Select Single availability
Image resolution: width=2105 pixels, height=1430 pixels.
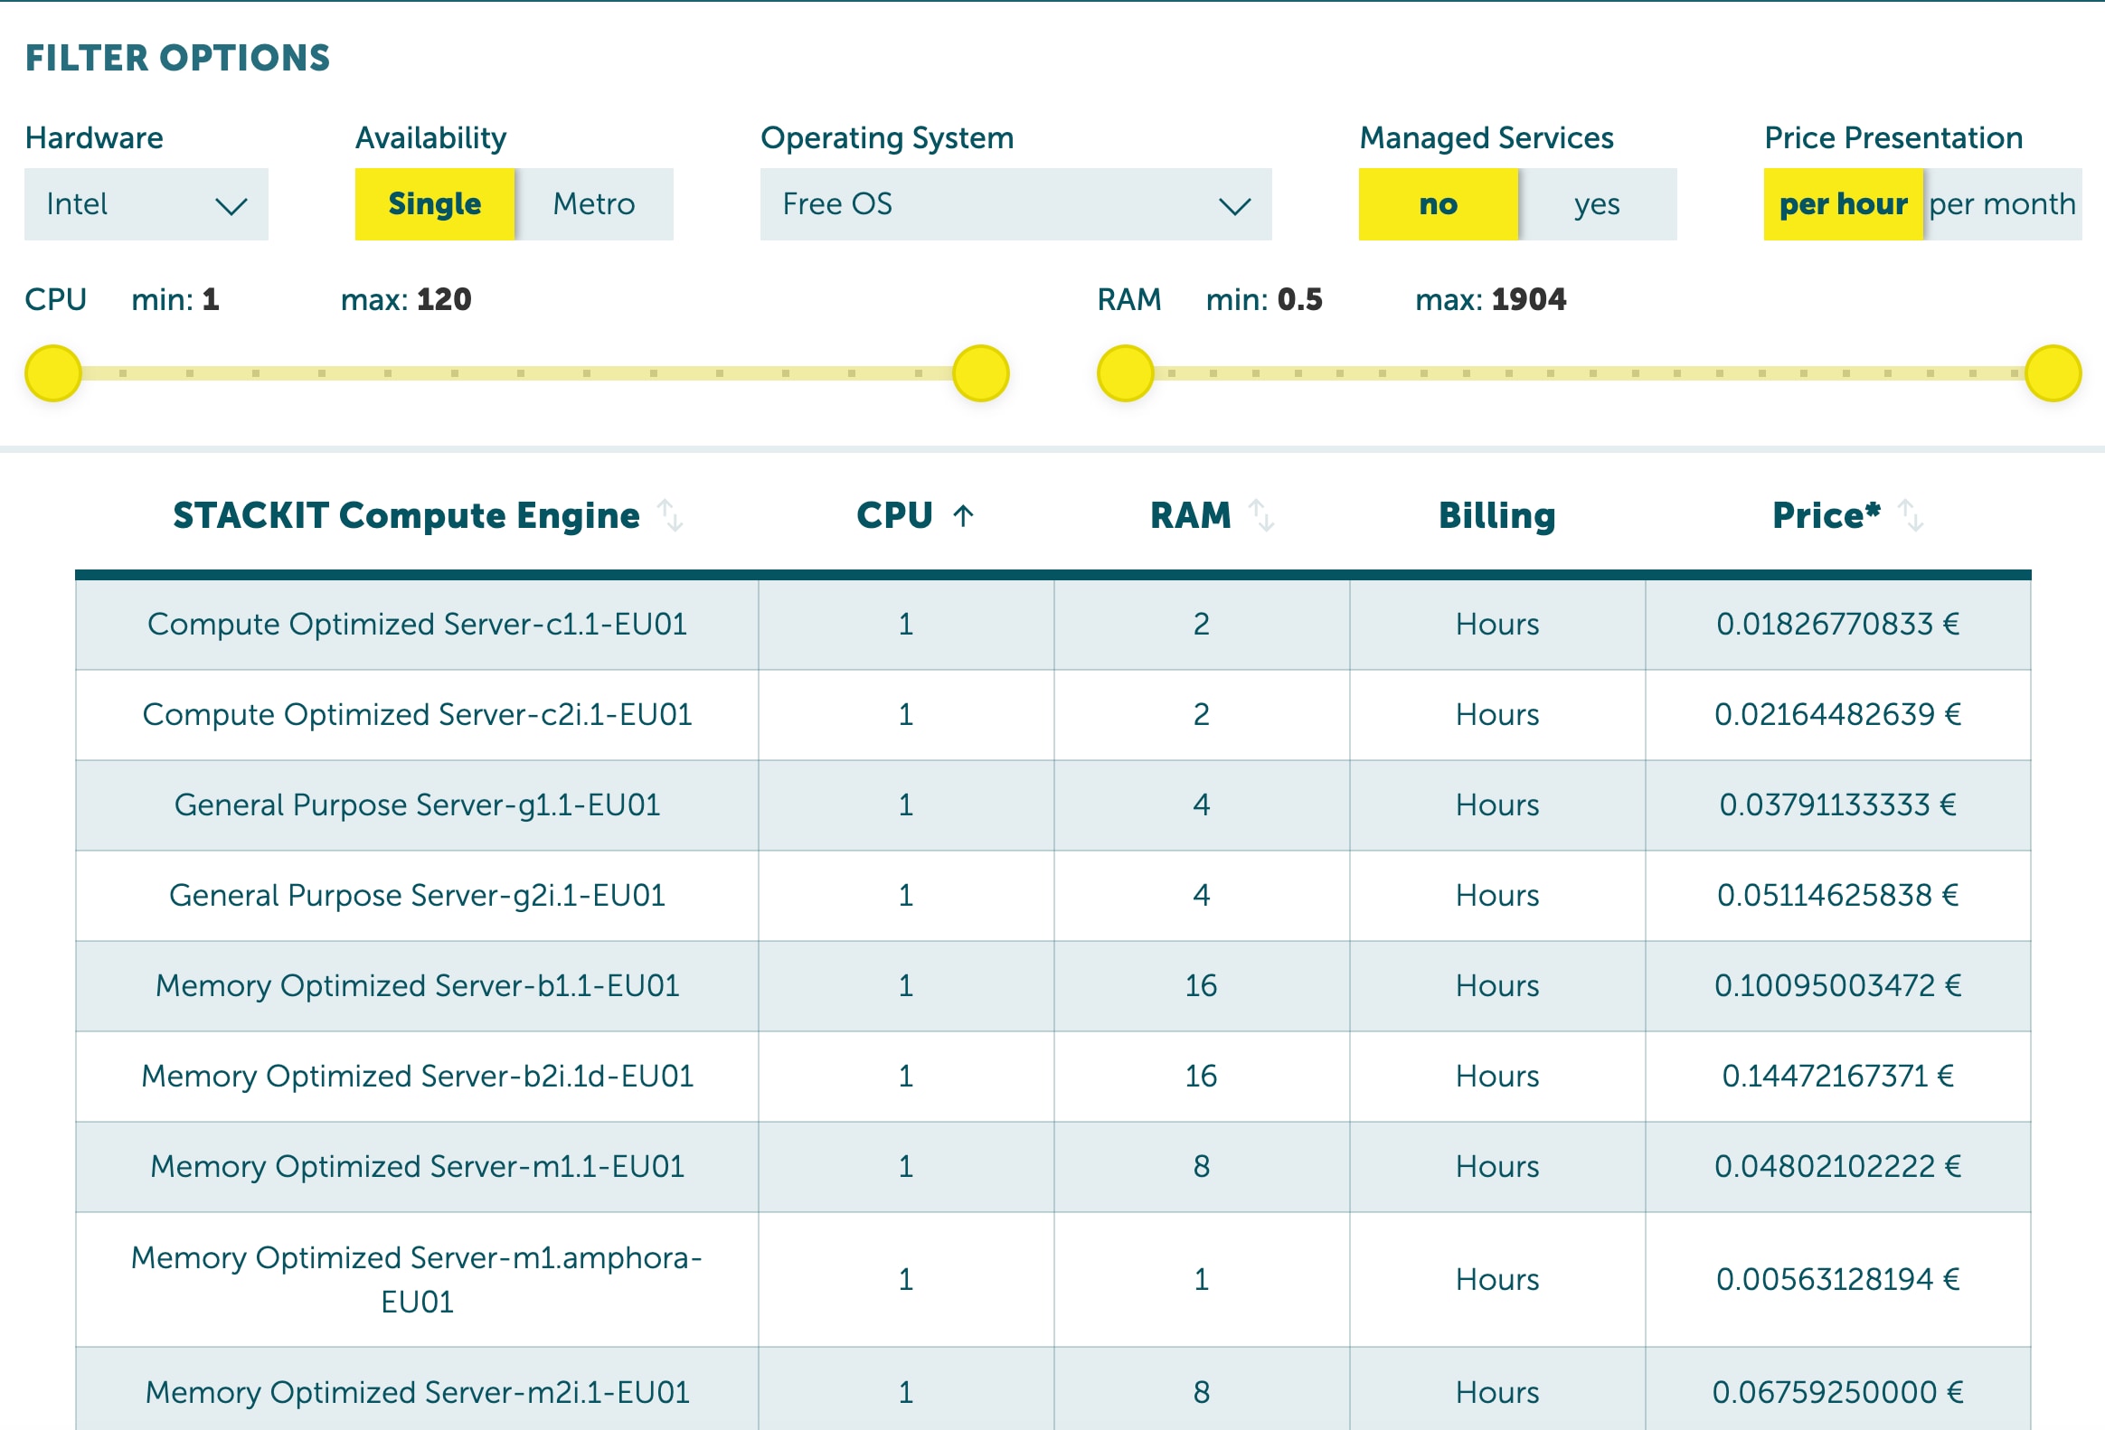(x=435, y=203)
